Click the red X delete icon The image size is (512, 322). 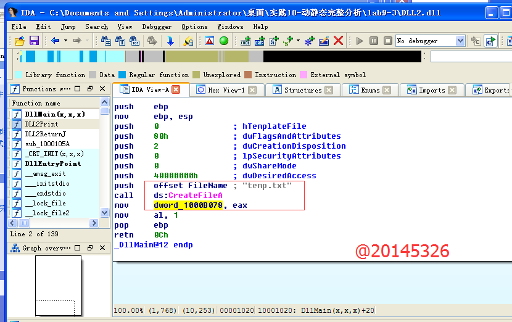coord(338,41)
